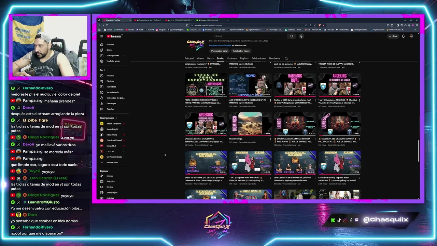This screenshot has width=437, height=246.
Task: Open Buen Domingo desert thumbnail
Action: point(250,124)
